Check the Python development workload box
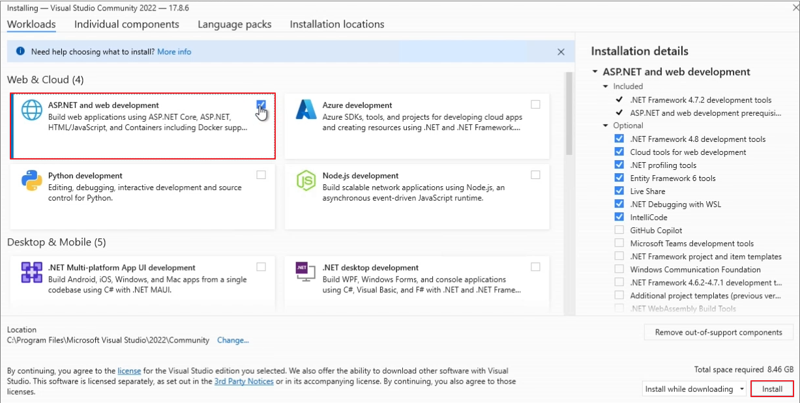The height and width of the screenshot is (403, 800). pos(261,174)
